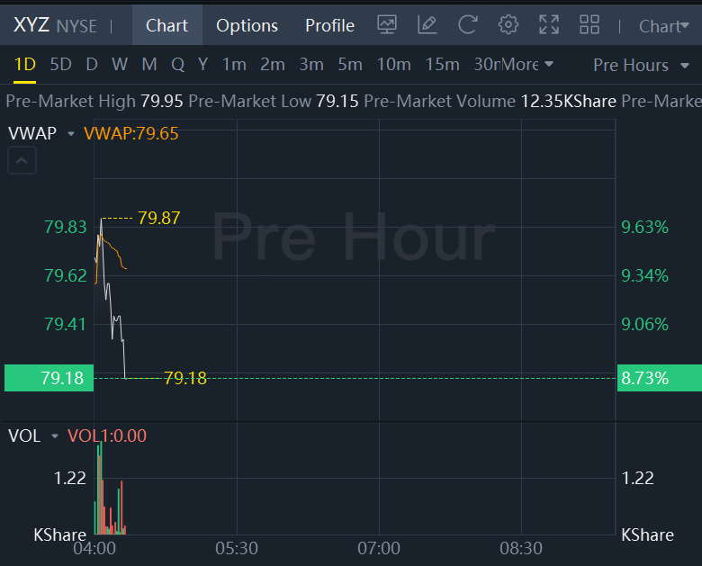Select the drawing pencil tool
This screenshot has width=702, height=566.
point(427,25)
